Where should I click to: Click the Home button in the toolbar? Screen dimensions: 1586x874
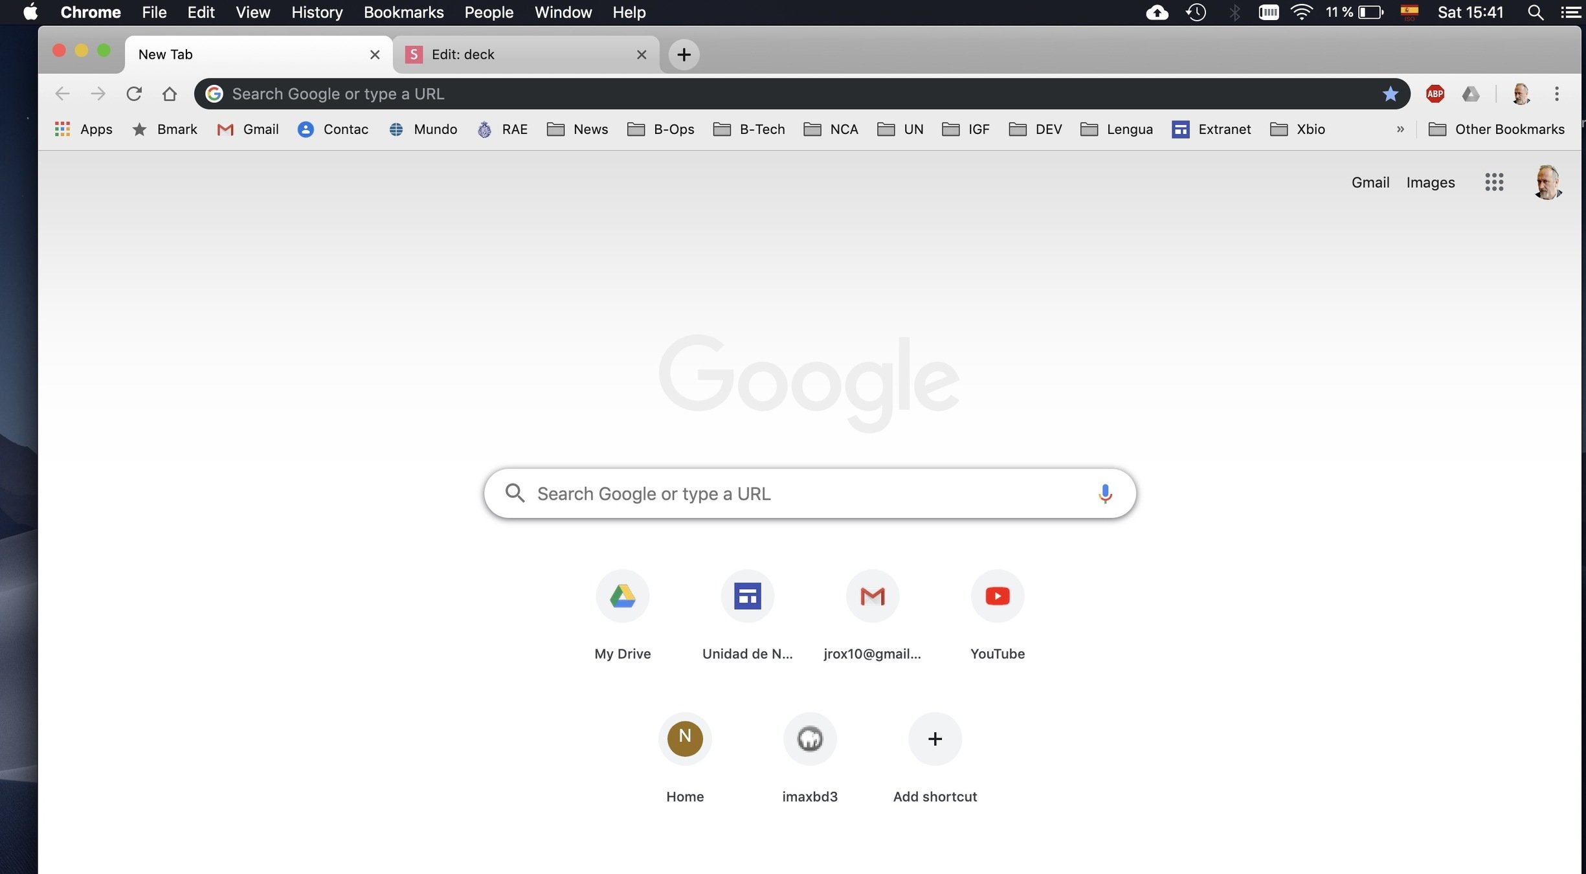click(170, 94)
